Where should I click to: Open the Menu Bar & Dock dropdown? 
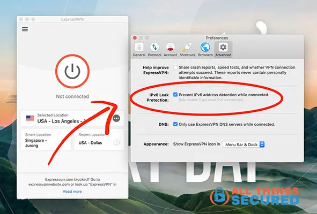244,144
